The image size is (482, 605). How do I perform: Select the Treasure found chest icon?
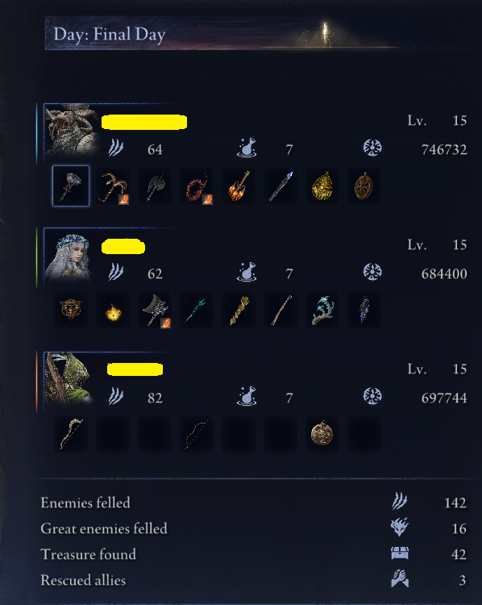point(400,553)
